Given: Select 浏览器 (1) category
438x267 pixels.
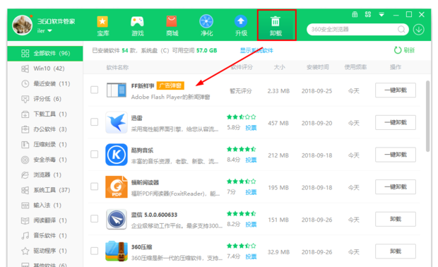Looking at the screenshot, I should click(x=45, y=175).
